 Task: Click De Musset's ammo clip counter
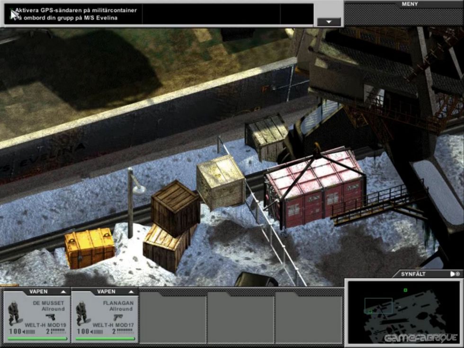[x=56, y=331]
